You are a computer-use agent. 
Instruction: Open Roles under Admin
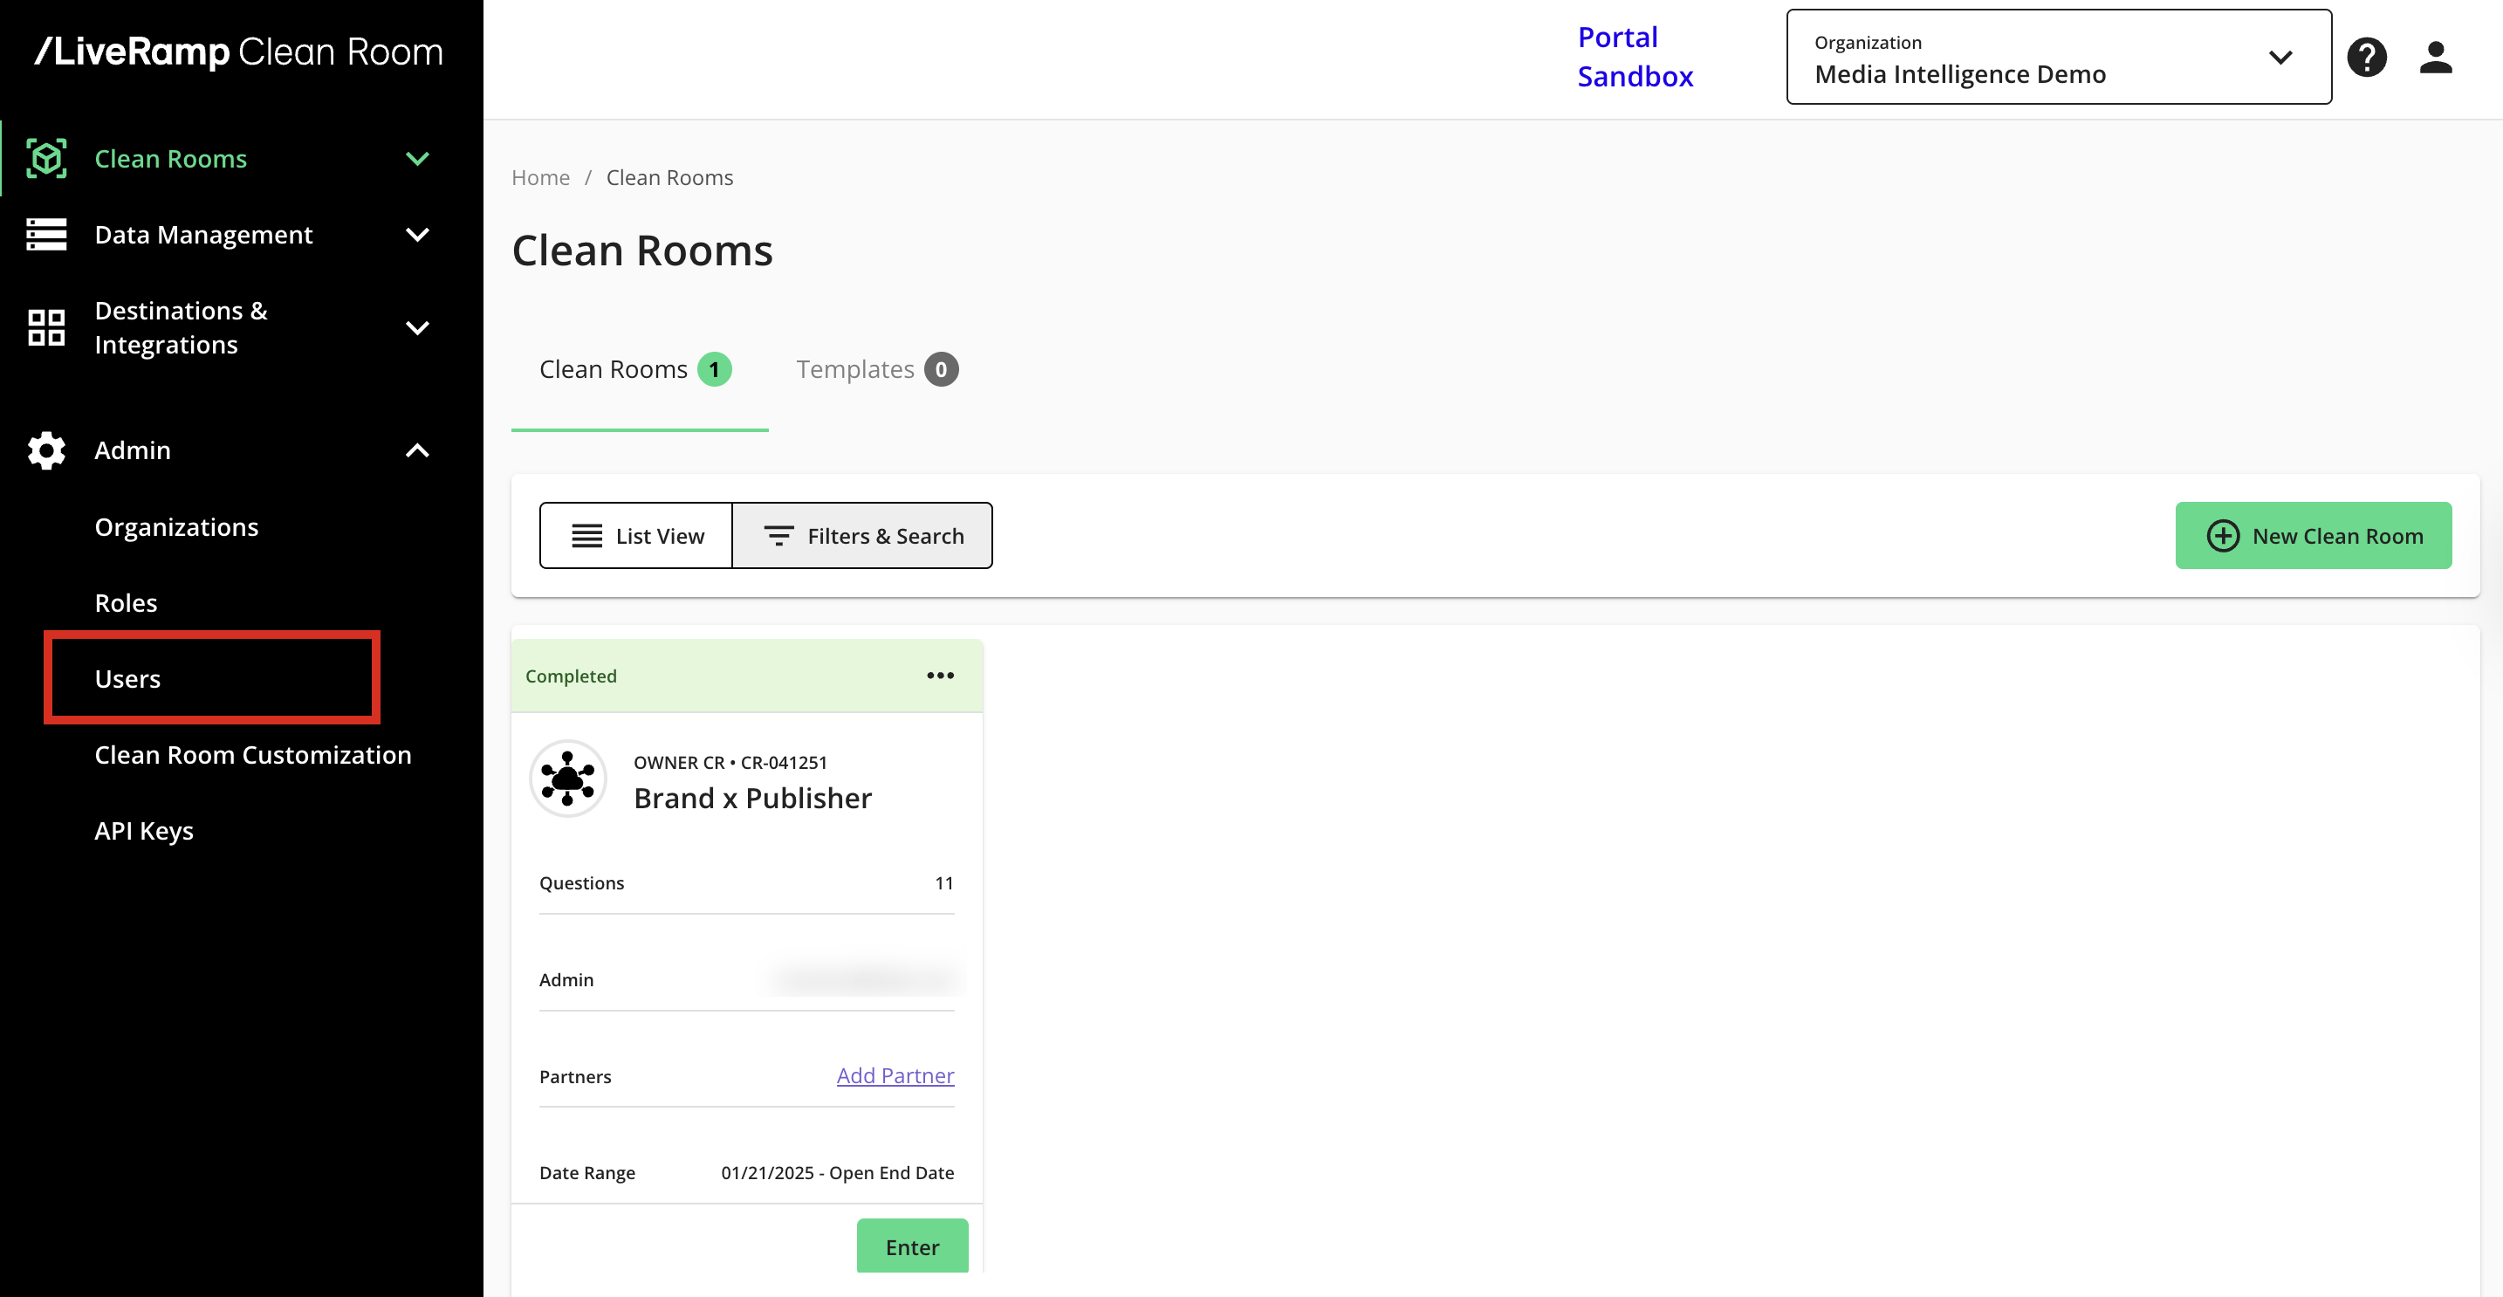[126, 602]
